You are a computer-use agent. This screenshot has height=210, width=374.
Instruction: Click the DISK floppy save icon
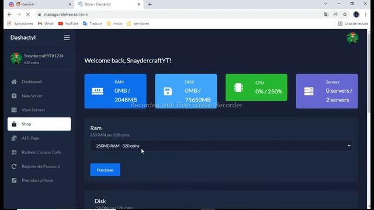pyautogui.click(x=168, y=91)
